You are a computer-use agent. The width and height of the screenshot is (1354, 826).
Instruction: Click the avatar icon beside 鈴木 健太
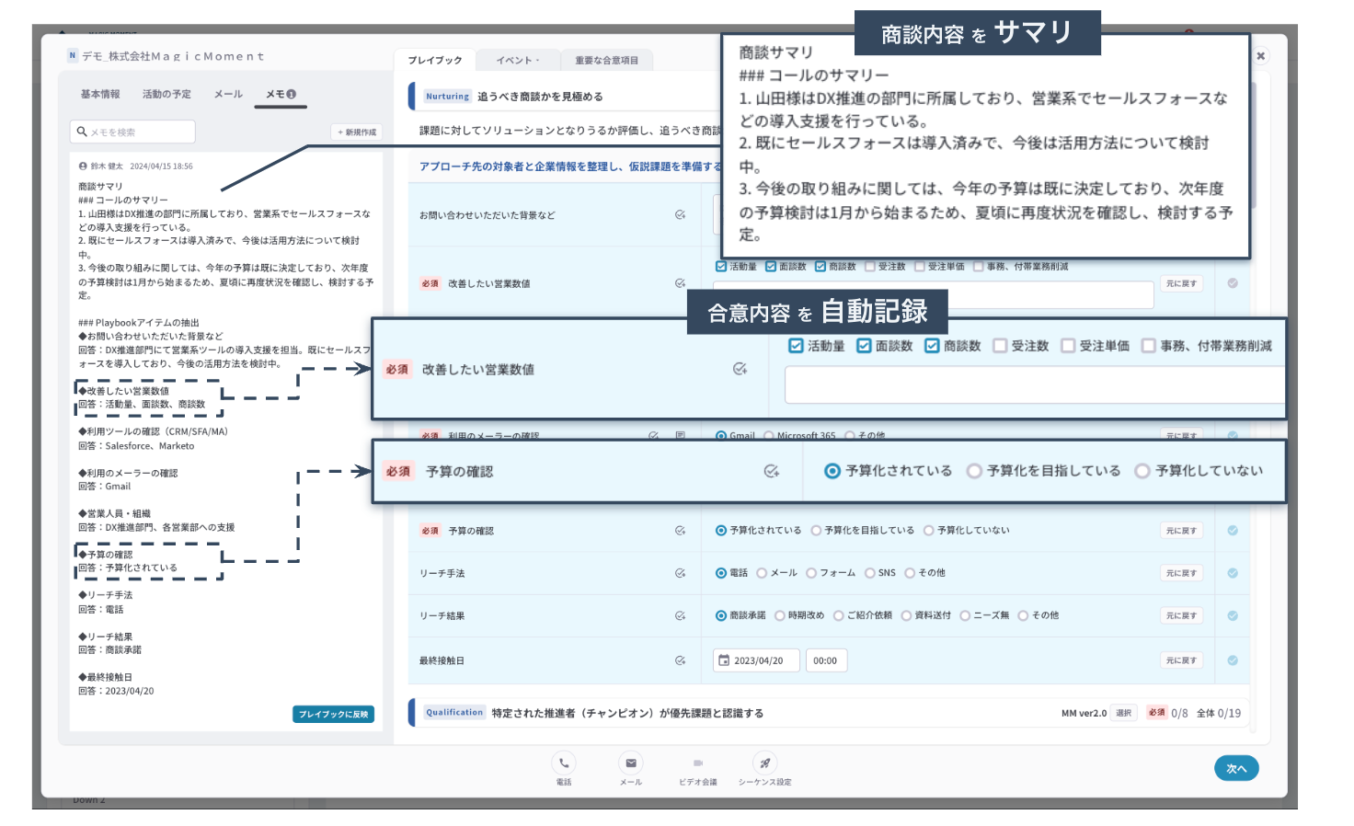coord(83,166)
